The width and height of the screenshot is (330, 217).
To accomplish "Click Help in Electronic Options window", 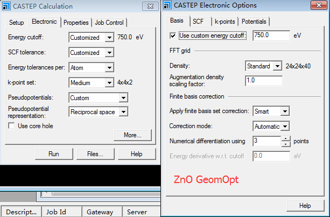I will [x=305, y=206].
